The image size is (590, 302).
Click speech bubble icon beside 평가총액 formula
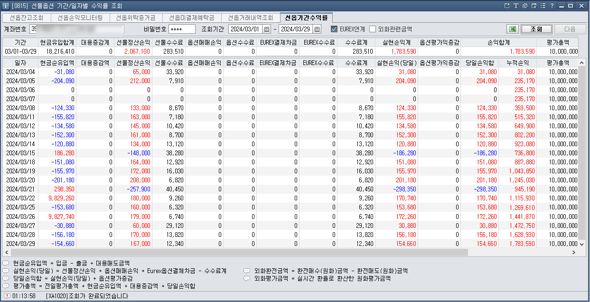click(6, 286)
